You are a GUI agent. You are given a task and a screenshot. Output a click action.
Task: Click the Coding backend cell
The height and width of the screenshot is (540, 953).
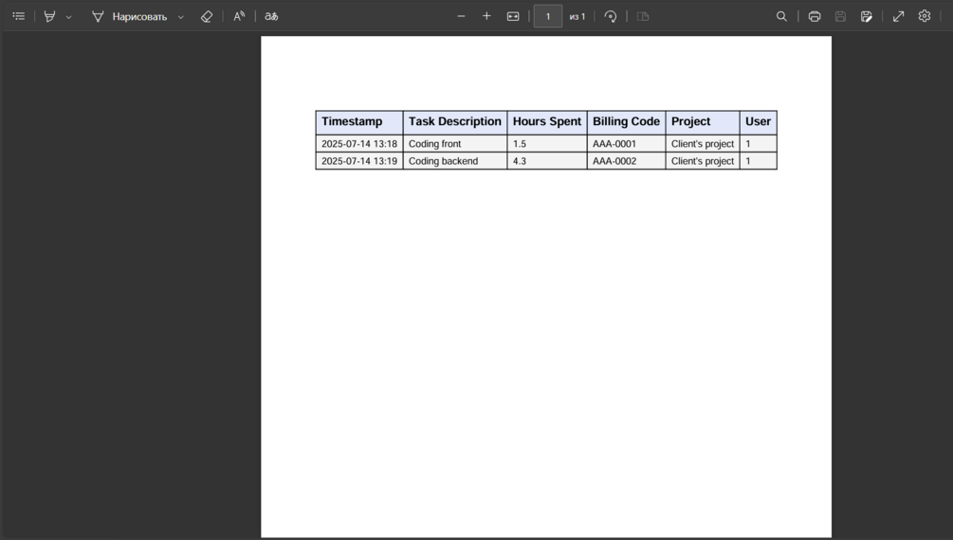click(454, 161)
